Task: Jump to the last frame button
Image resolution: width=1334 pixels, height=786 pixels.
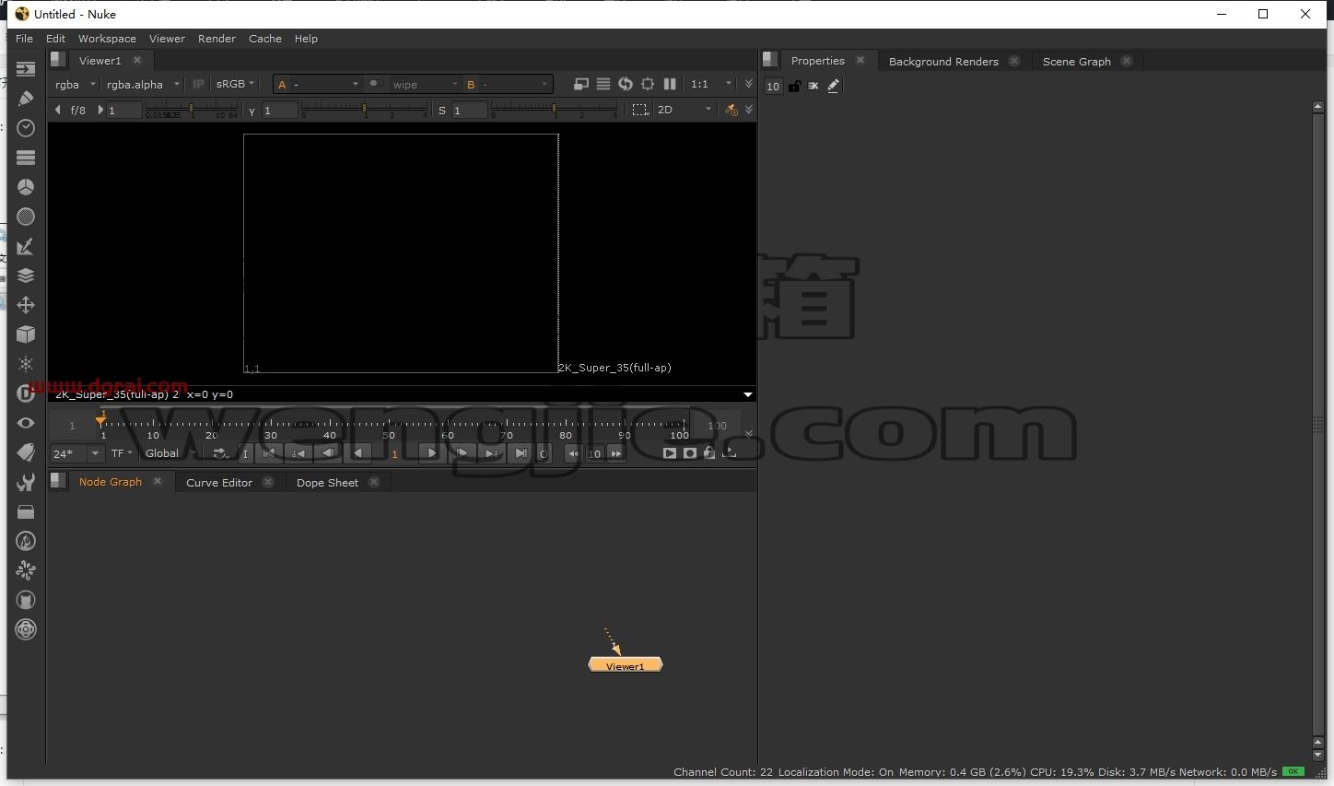Action: click(x=521, y=453)
